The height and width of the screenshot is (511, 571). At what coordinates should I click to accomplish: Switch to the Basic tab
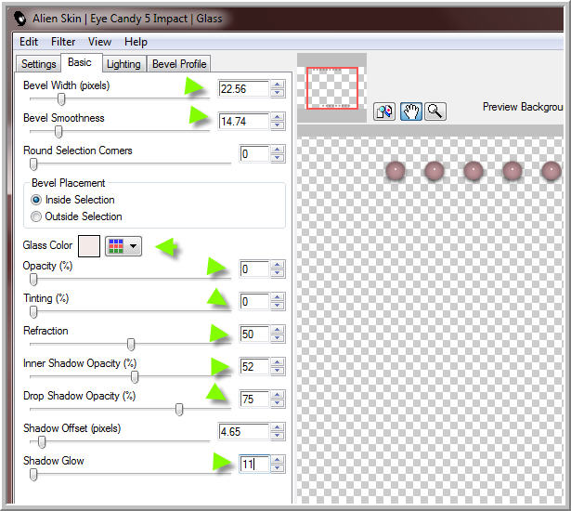coord(80,62)
